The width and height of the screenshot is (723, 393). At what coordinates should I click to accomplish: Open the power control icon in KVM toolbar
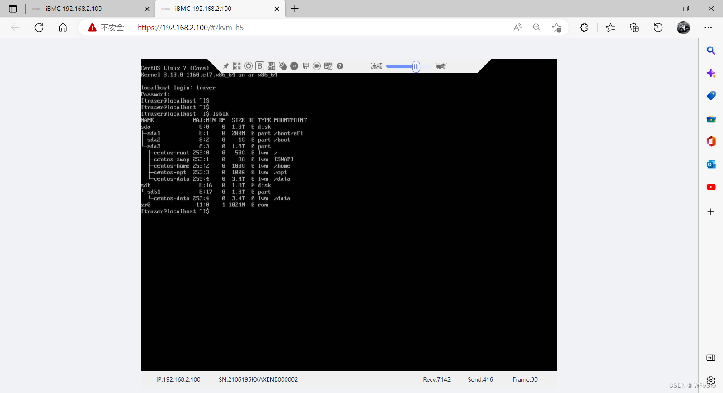tap(249, 66)
